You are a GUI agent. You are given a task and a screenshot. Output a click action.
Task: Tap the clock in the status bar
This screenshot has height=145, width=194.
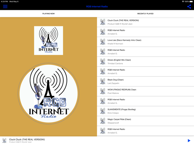pyautogui.click(x=4, y=2)
